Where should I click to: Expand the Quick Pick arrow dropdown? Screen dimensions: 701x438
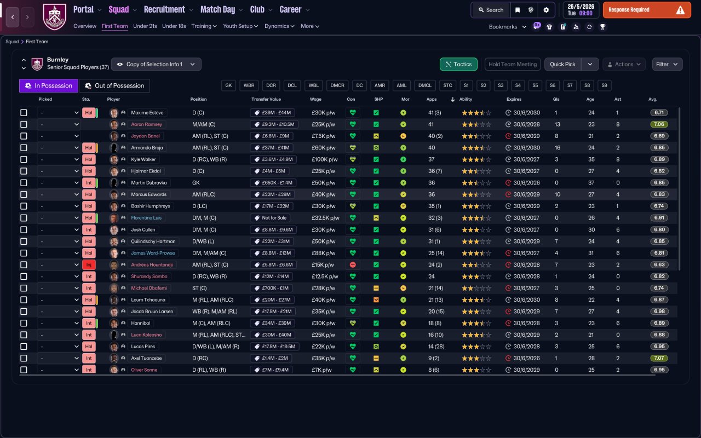click(x=590, y=64)
